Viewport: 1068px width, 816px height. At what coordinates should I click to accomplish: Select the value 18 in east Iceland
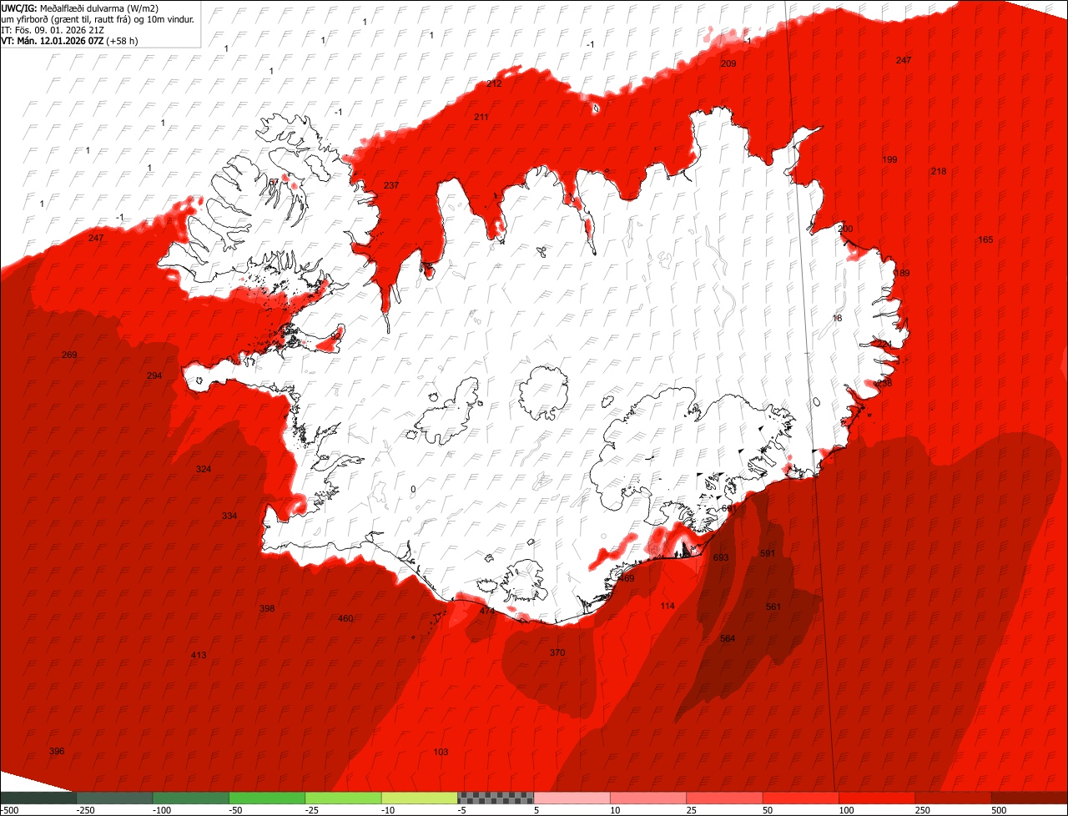pyautogui.click(x=838, y=318)
